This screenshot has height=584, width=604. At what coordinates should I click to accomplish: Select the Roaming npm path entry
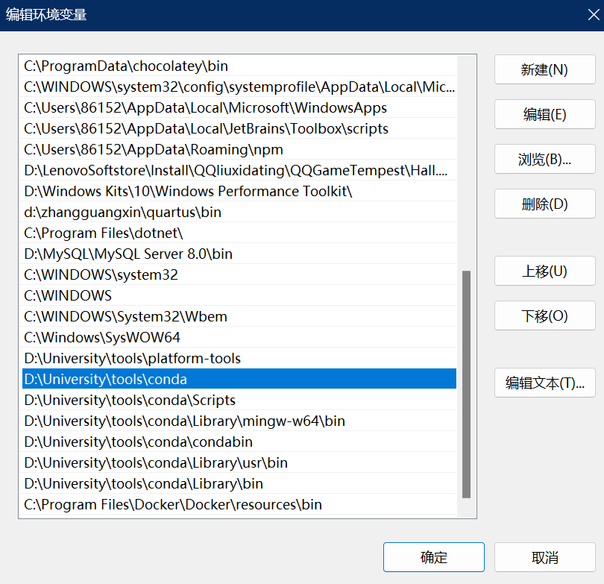[149, 149]
